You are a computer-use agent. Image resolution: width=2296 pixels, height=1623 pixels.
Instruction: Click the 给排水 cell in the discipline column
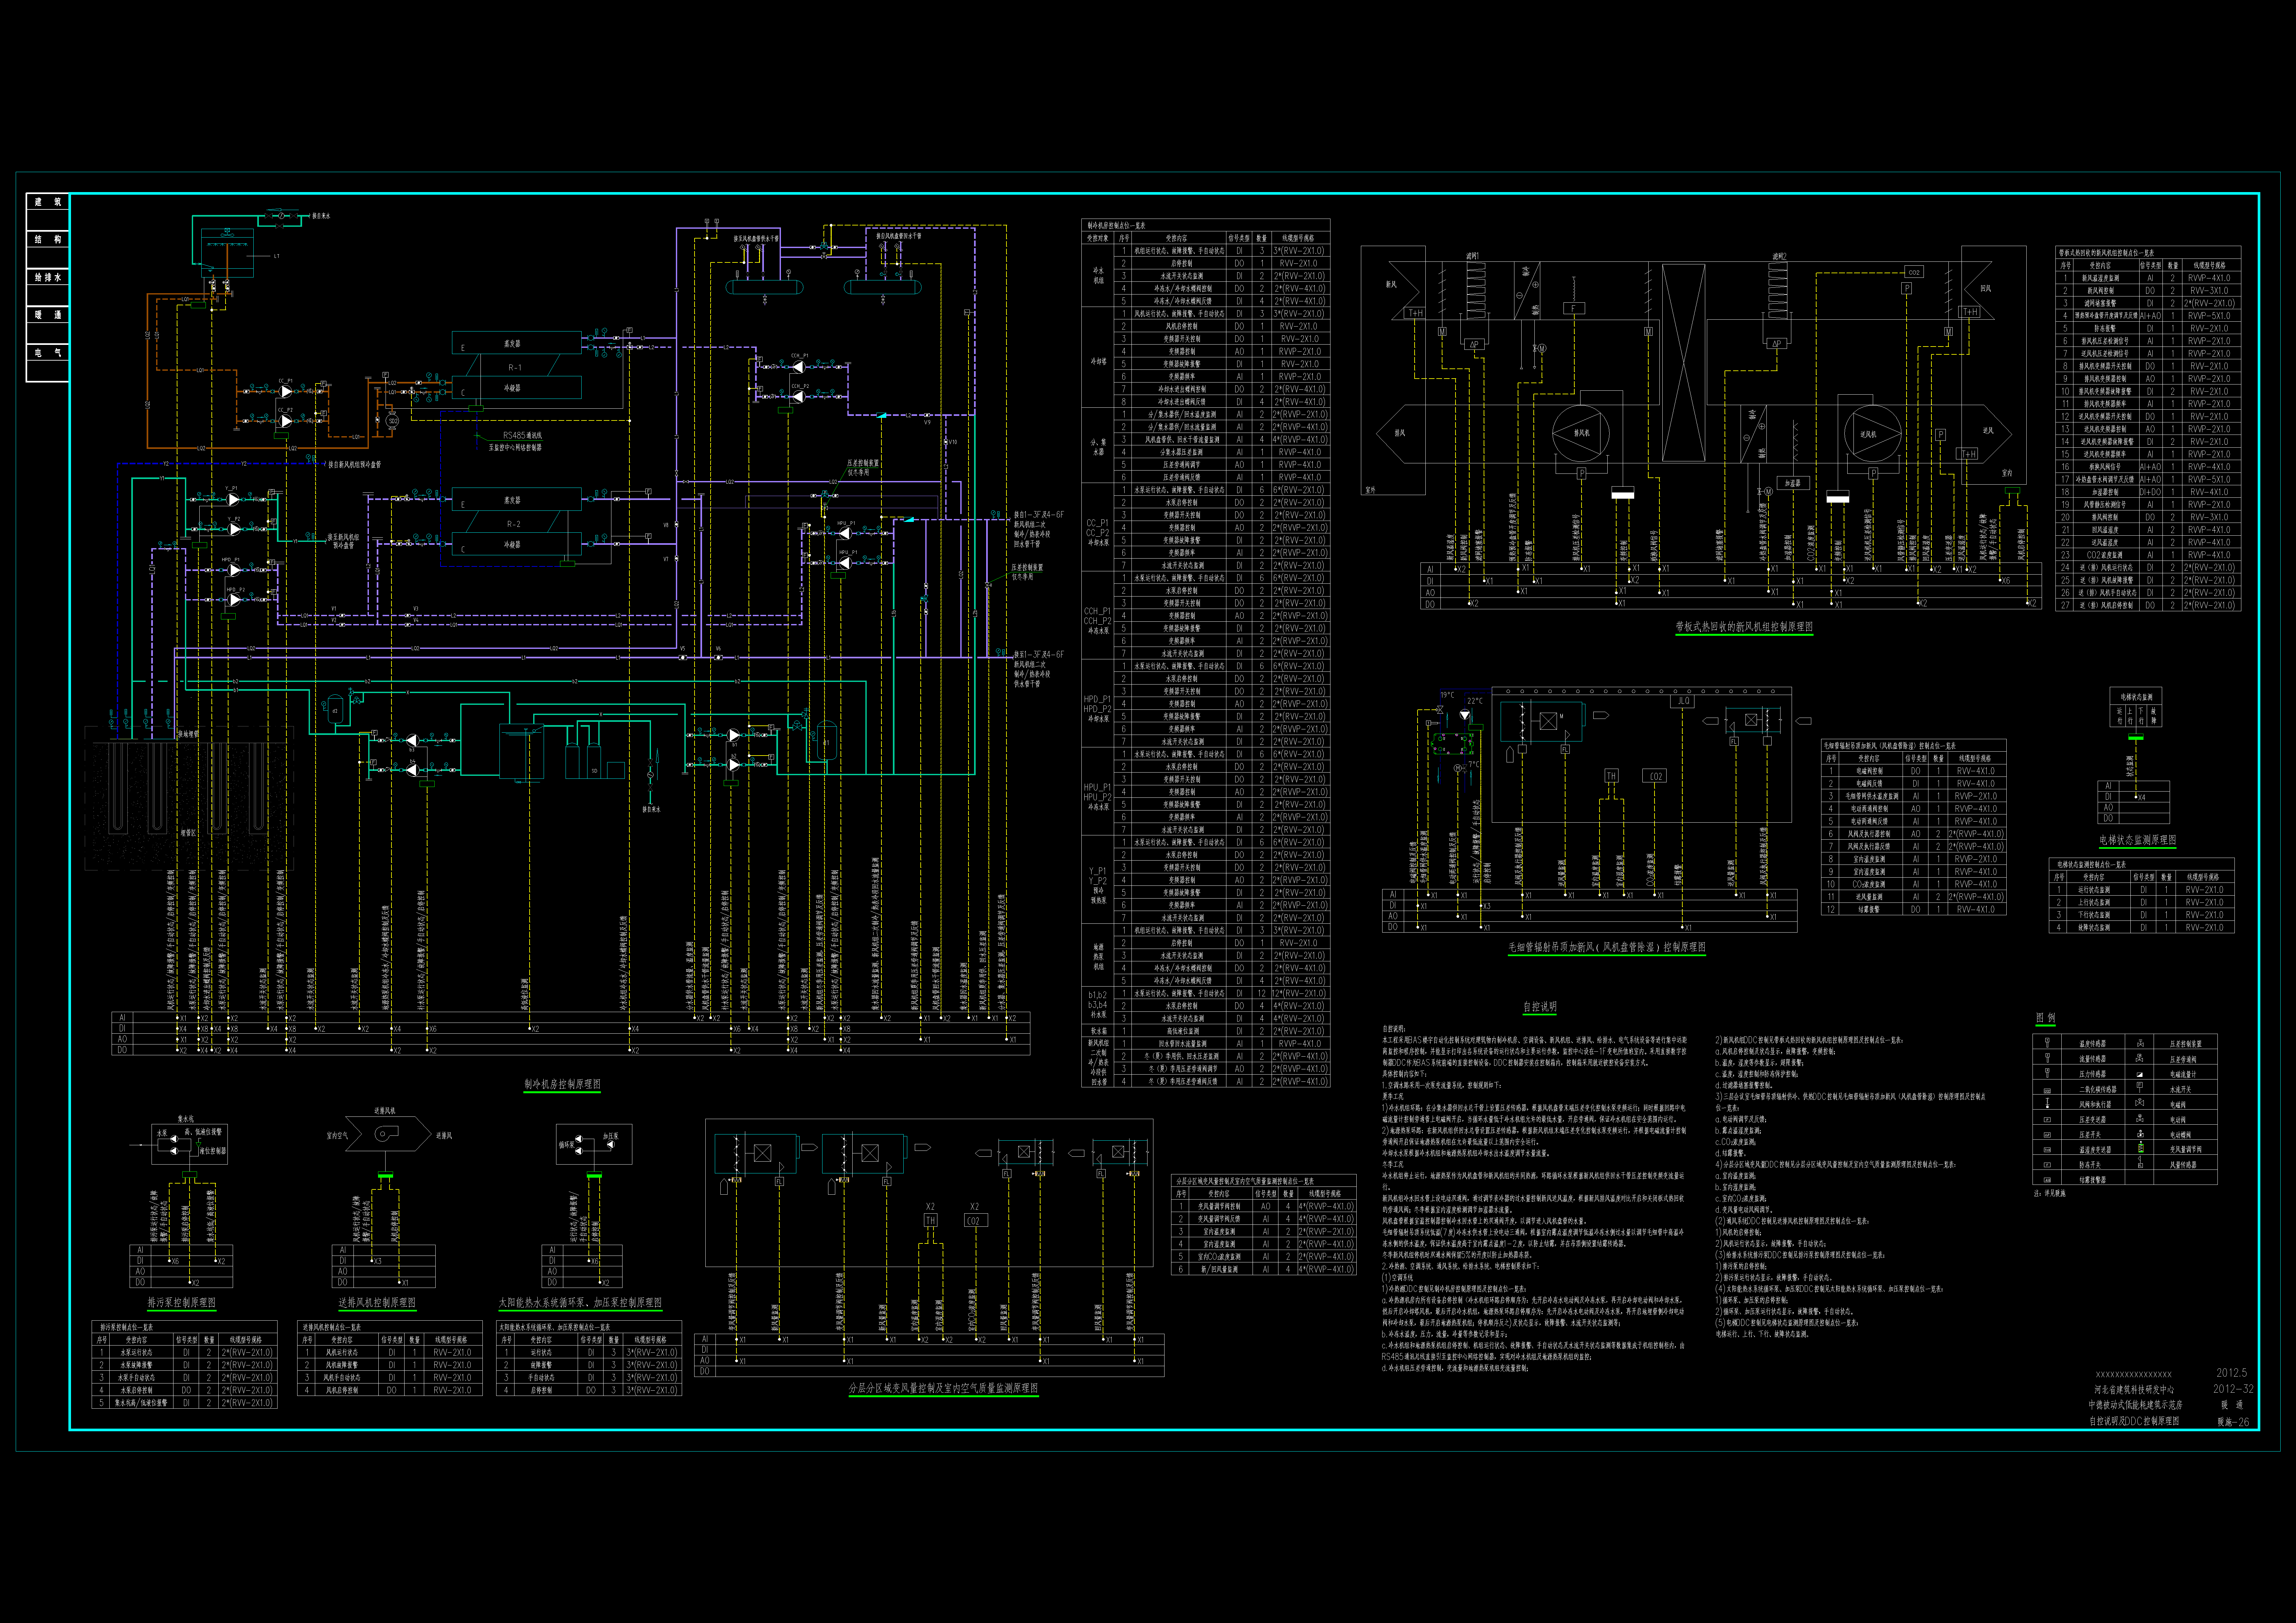tap(48, 277)
